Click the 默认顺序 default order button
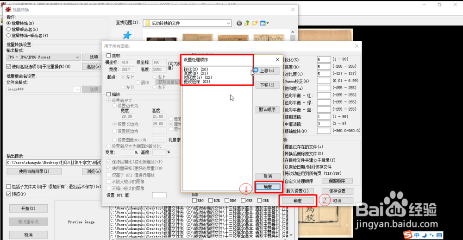The height and width of the screenshot is (240, 463). tap(268, 109)
